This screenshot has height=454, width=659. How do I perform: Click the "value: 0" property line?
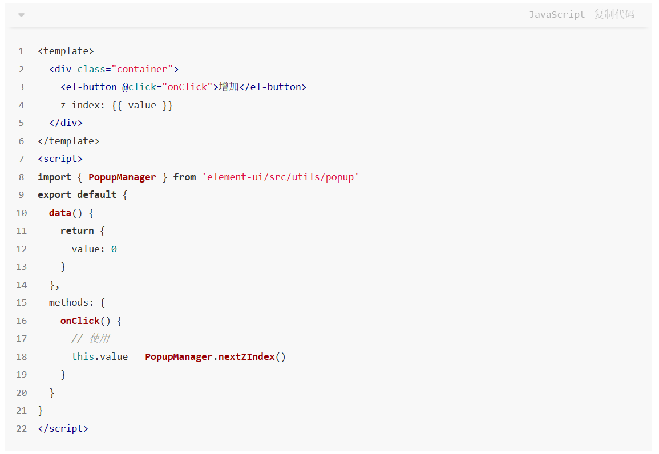[94, 249]
